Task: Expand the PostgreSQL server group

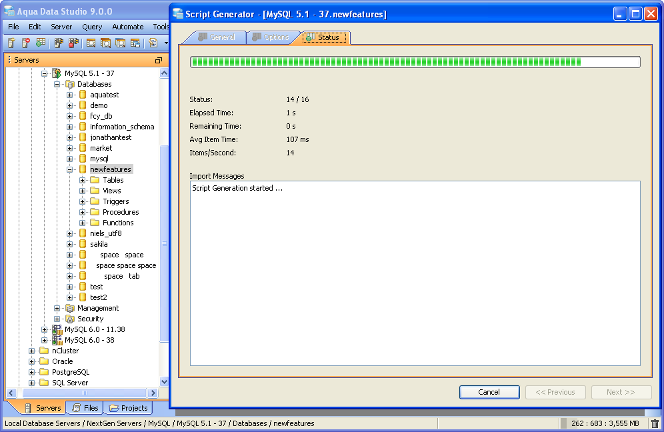Action: coord(31,372)
